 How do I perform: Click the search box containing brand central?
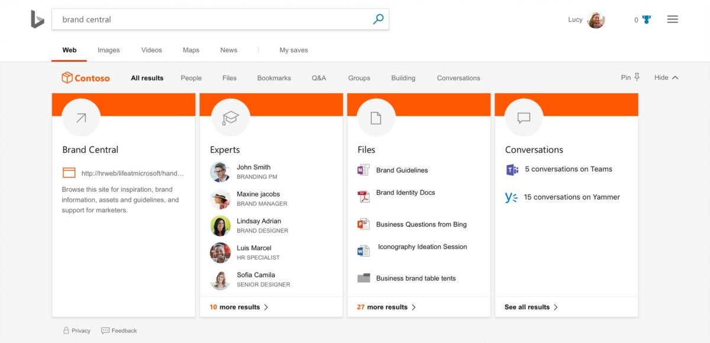[220, 19]
